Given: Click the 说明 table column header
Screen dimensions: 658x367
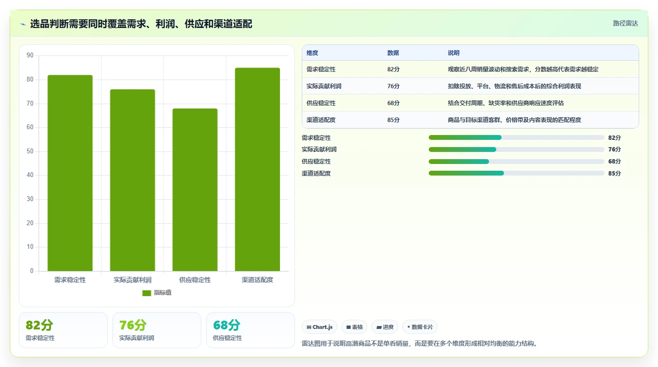Looking at the screenshot, I should point(454,53).
